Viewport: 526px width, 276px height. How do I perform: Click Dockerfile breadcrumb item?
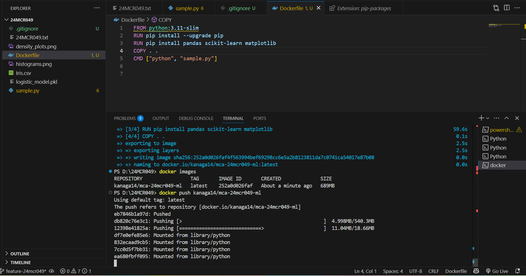tap(133, 20)
